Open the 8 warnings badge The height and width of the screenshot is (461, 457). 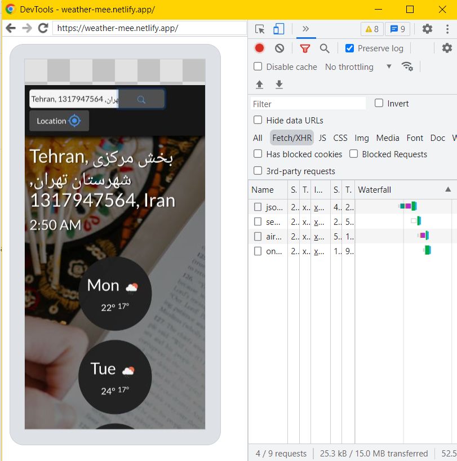(x=372, y=29)
